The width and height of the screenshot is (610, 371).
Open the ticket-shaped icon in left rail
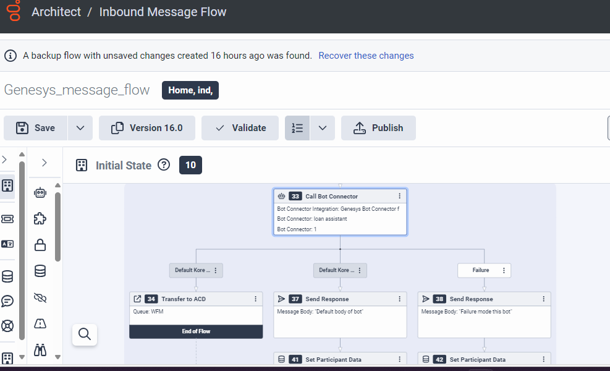tap(7, 219)
